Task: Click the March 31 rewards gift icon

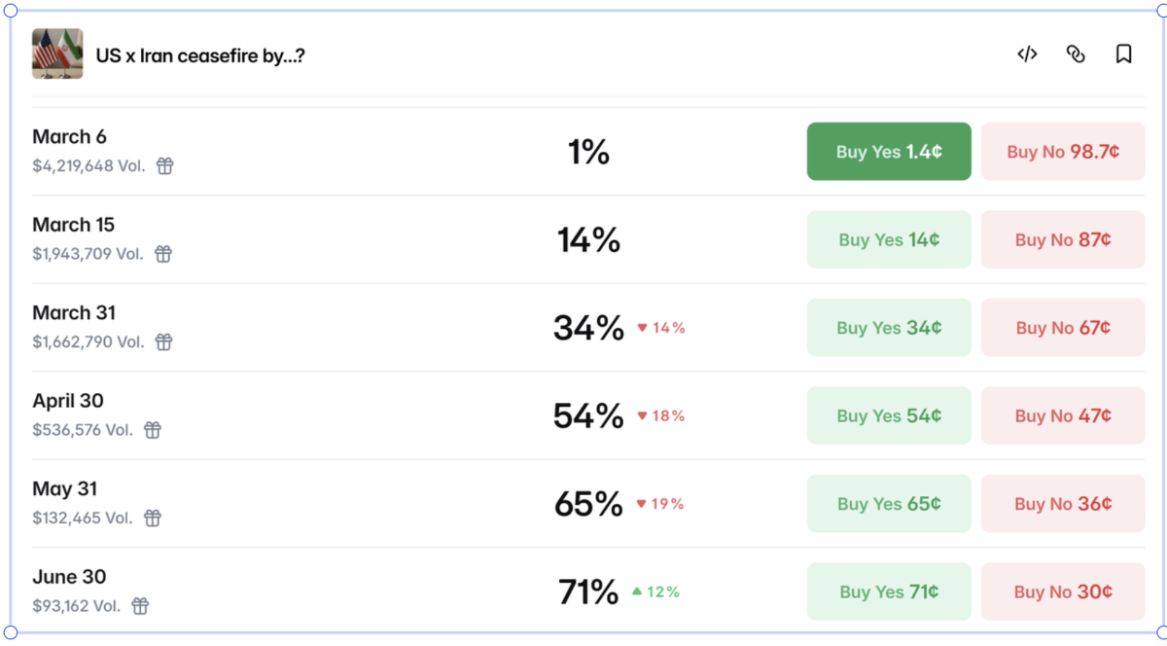Action: click(x=164, y=342)
